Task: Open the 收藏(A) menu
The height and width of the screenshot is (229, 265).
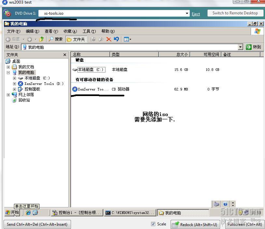Action: (70, 31)
